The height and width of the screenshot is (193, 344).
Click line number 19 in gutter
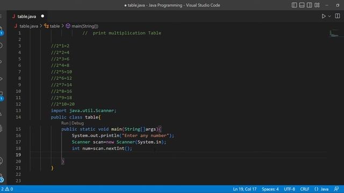18,155
